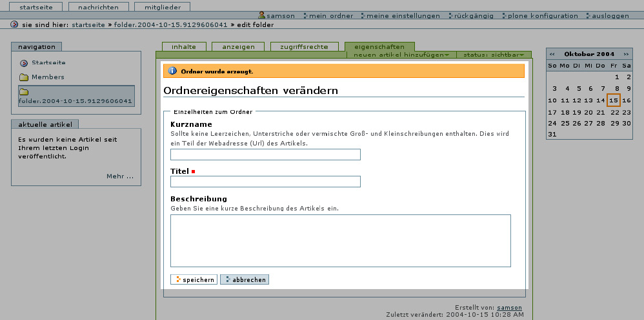Image resolution: width=644 pixels, height=320 pixels.
Task: Go to next month in calendar
Action: pos(625,54)
